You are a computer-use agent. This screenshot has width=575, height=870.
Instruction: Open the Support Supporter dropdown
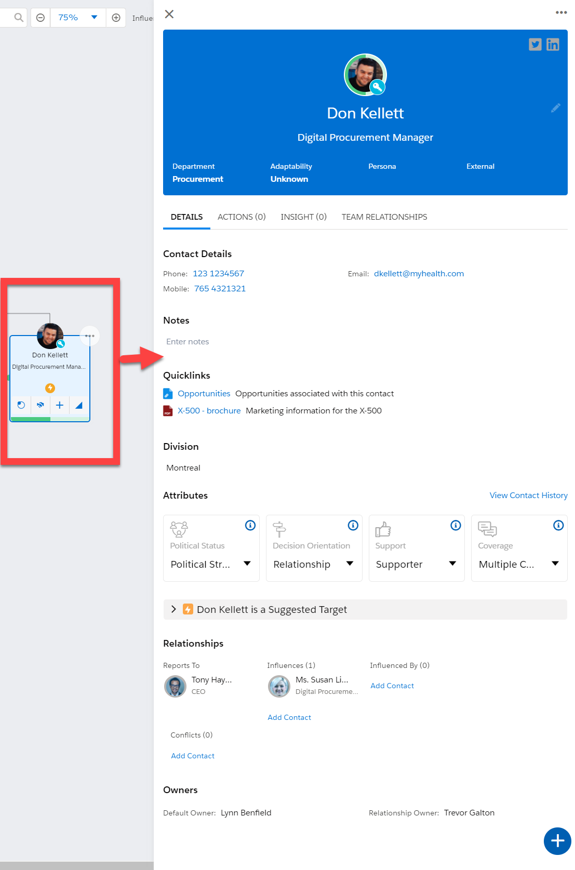coord(417,564)
